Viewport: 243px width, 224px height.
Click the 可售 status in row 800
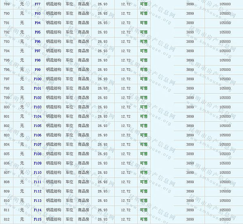[143, 107]
